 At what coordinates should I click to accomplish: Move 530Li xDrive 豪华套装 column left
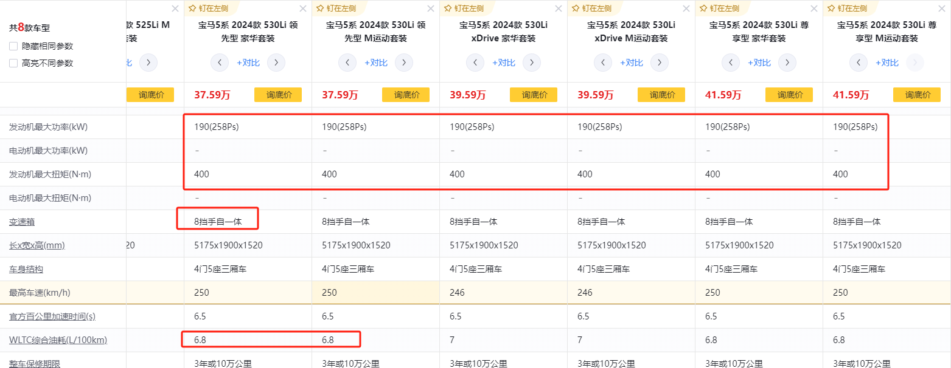coord(475,63)
